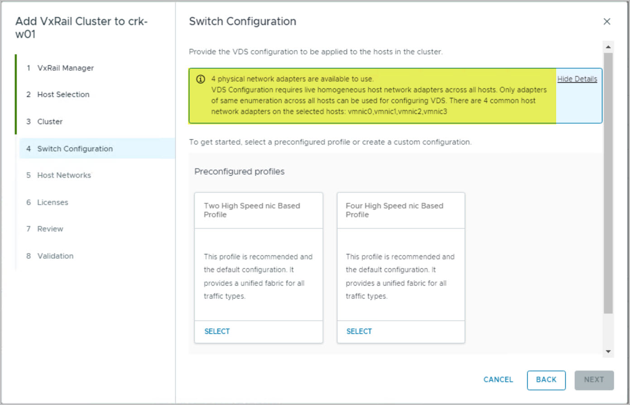Open the VxRail Manager wizard step
630x405 pixels.
pyautogui.click(x=65, y=68)
